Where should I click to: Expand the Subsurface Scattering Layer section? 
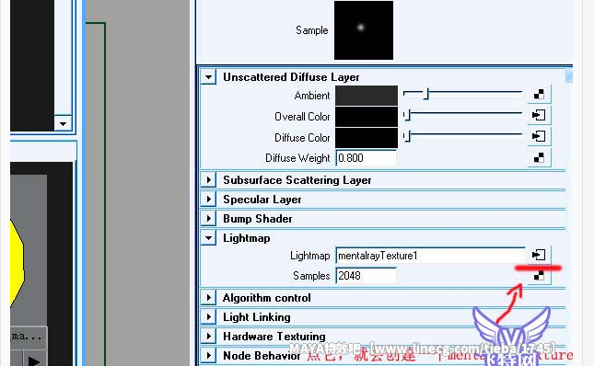(x=208, y=180)
